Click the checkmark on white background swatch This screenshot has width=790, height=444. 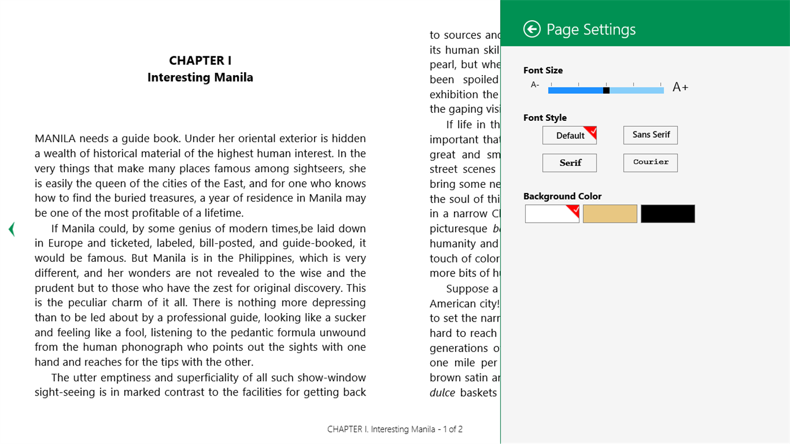[575, 209]
